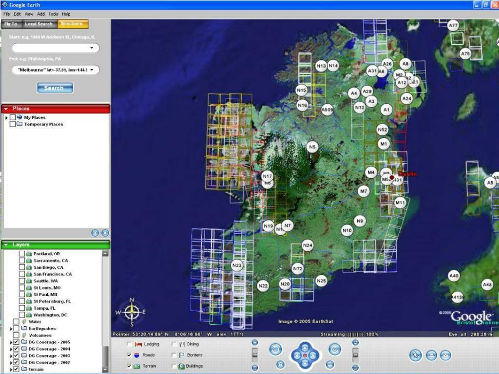
Task: Pan the map left with the arrow
Action: click(297, 355)
